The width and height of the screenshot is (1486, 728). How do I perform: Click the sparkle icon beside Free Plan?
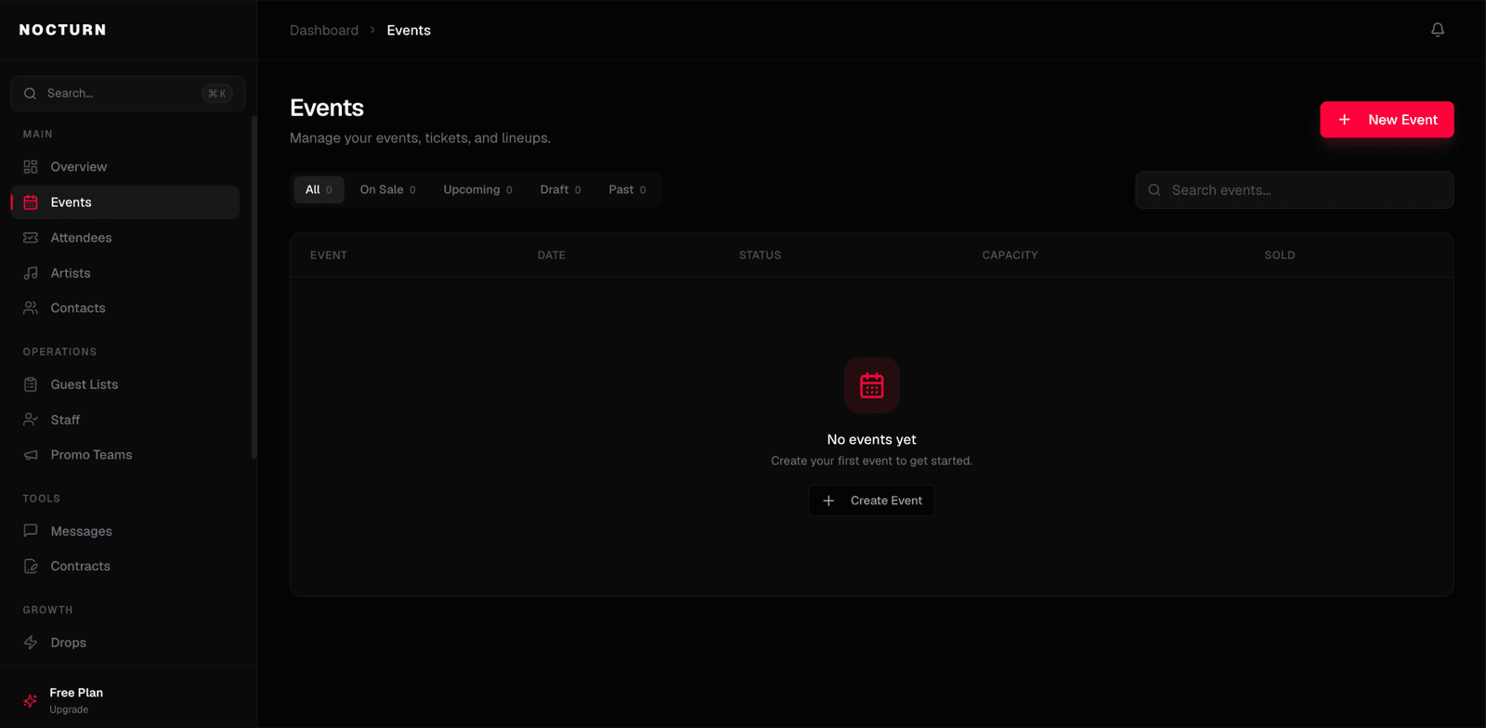[x=31, y=701]
